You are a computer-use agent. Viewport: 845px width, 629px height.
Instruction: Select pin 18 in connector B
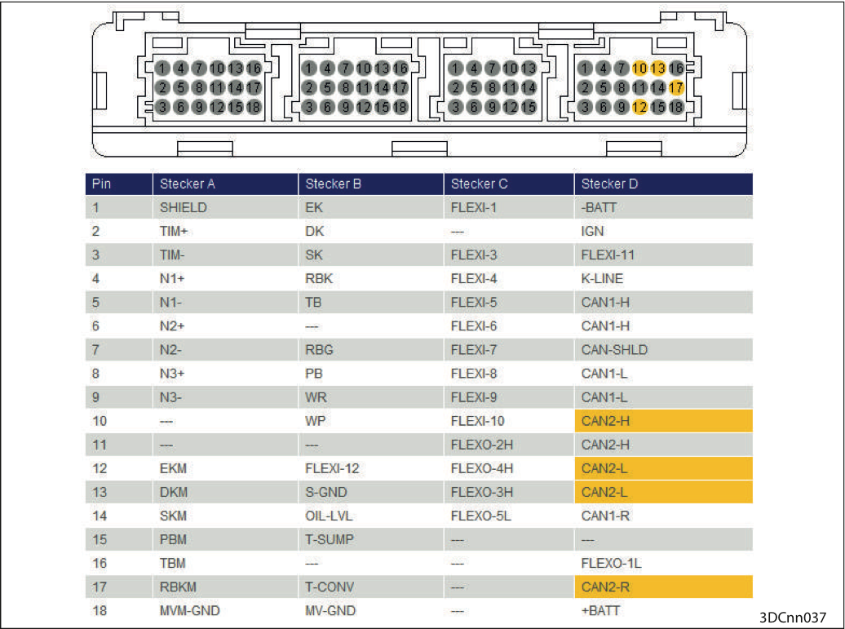pos(400,107)
